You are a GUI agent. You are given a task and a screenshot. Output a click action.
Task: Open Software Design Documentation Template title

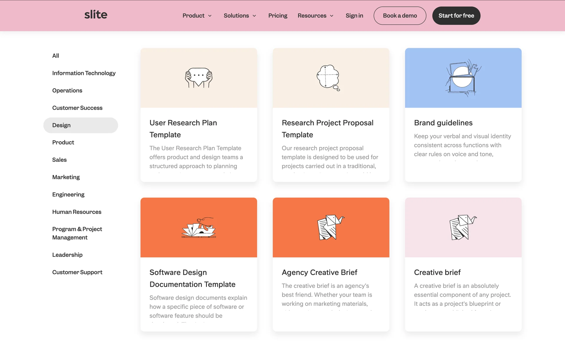point(192,278)
